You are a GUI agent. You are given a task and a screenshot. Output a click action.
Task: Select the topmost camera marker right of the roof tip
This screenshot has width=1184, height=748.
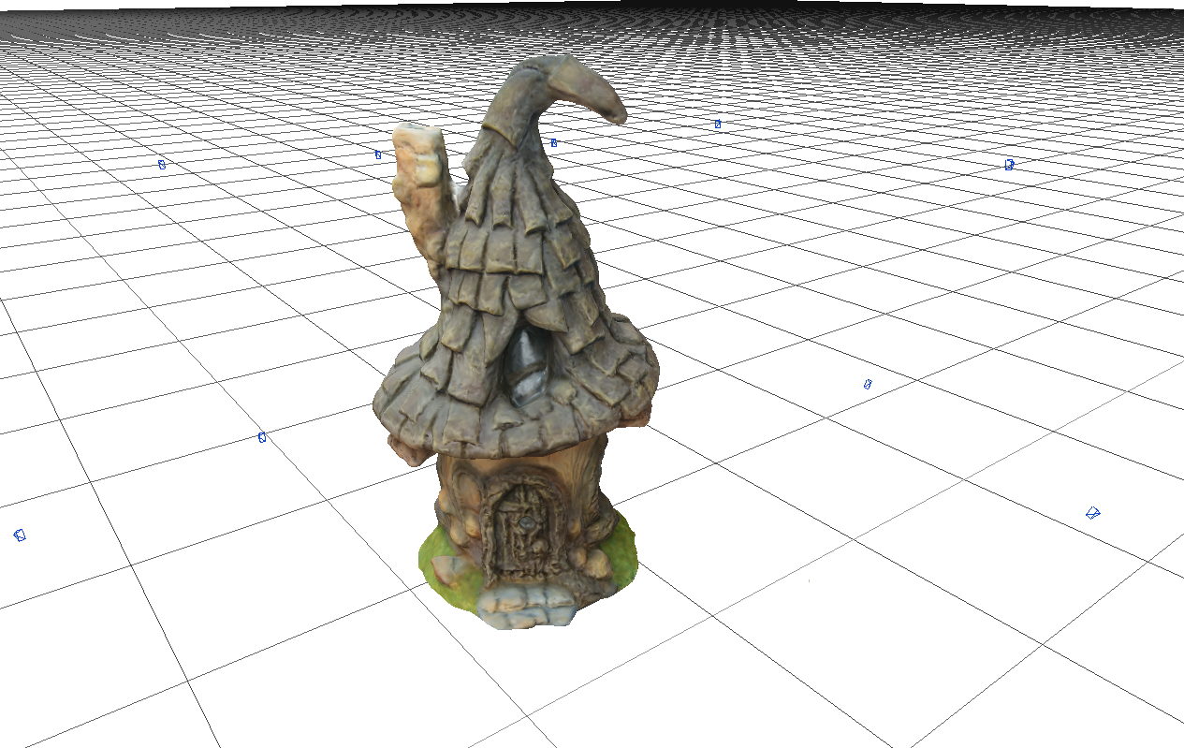(x=718, y=124)
